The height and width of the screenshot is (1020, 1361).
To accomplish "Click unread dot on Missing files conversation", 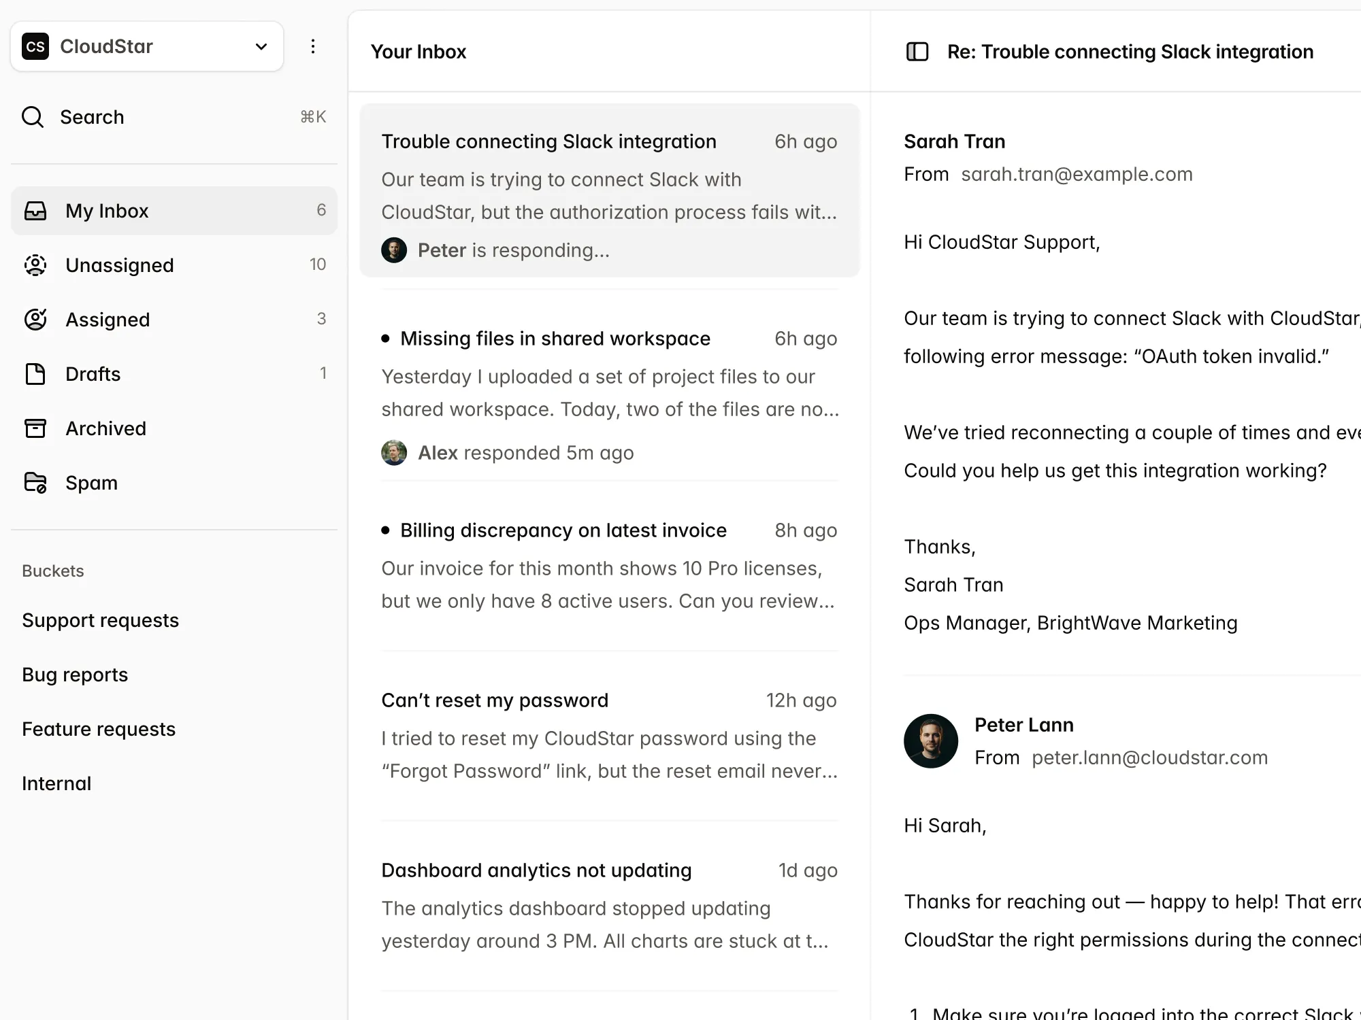I will tap(386, 339).
